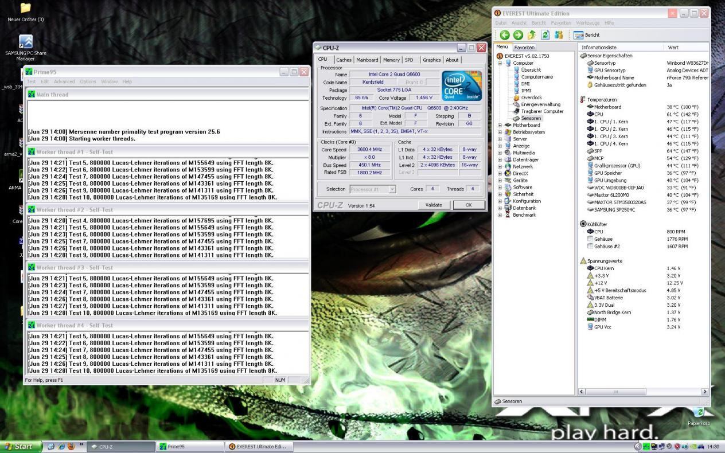The width and height of the screenshot is (725, 453).
Task: Expand the Netzwerk node in EVEREST
Action: [x=500, y=166]
